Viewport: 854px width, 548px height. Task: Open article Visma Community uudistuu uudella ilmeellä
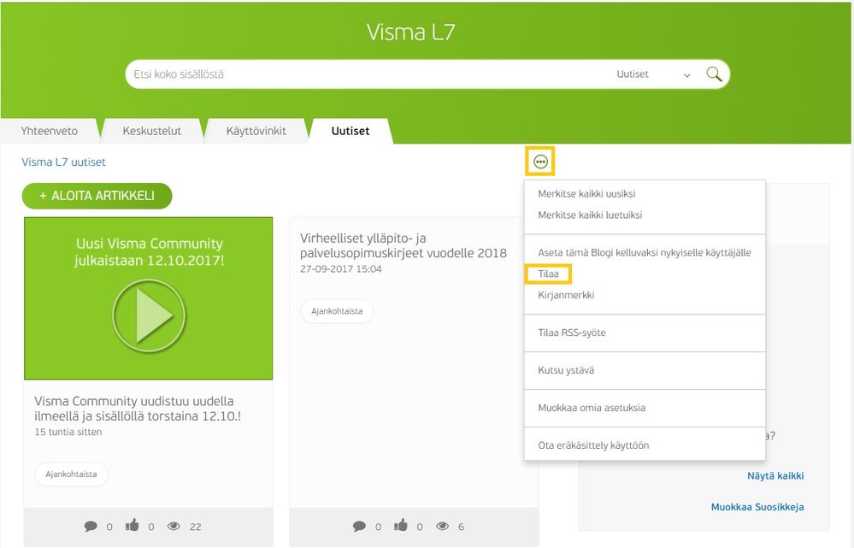point(138,409)
